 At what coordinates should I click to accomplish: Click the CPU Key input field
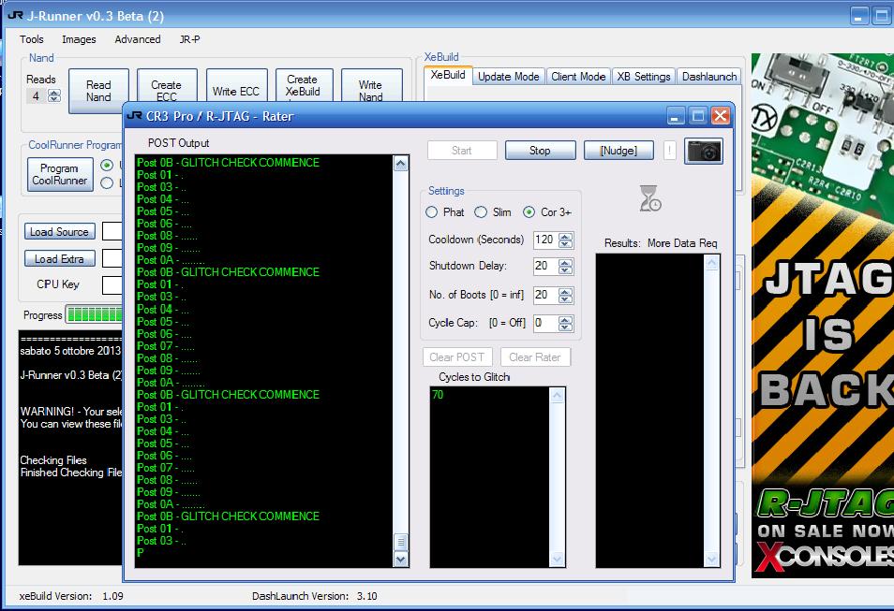(112, 284)
